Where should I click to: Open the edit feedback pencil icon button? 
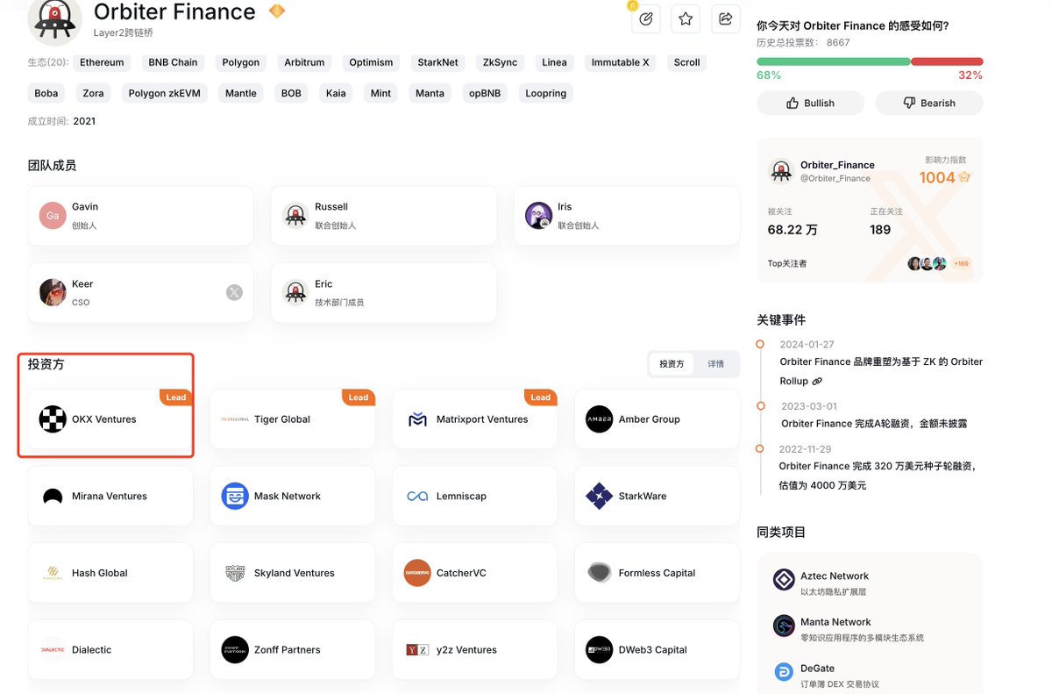(x=646, y=18)
